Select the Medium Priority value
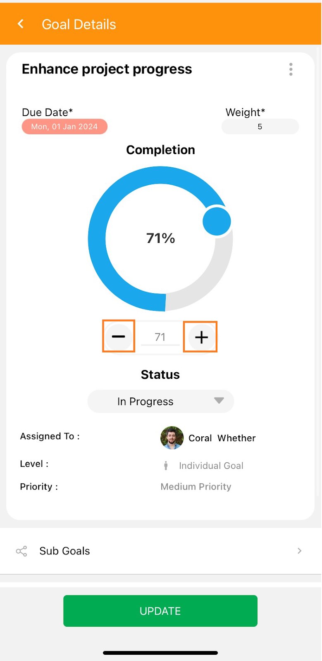 (x=196, y=487)
